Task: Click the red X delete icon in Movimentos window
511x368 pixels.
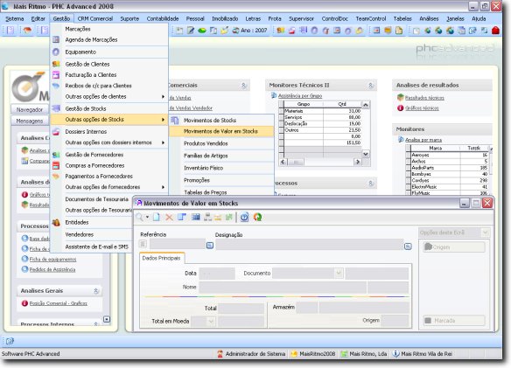Action: click(169, 217)
